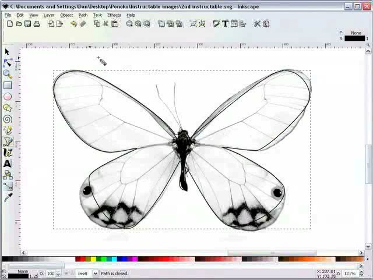Select the Pencil freehand tool
The height and width of the screenshot is (280, 373).
pos(8,130)
